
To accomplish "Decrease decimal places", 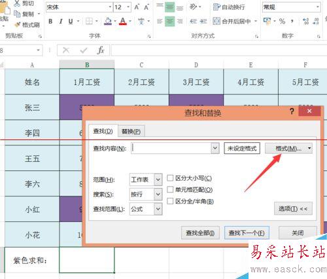I will point(316,22).
